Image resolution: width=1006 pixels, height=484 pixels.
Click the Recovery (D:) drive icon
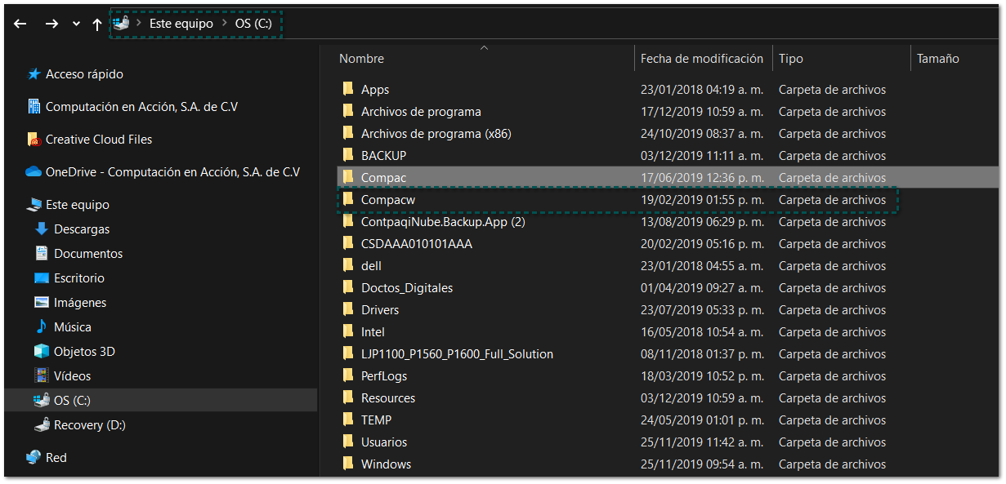pos(42,425)
